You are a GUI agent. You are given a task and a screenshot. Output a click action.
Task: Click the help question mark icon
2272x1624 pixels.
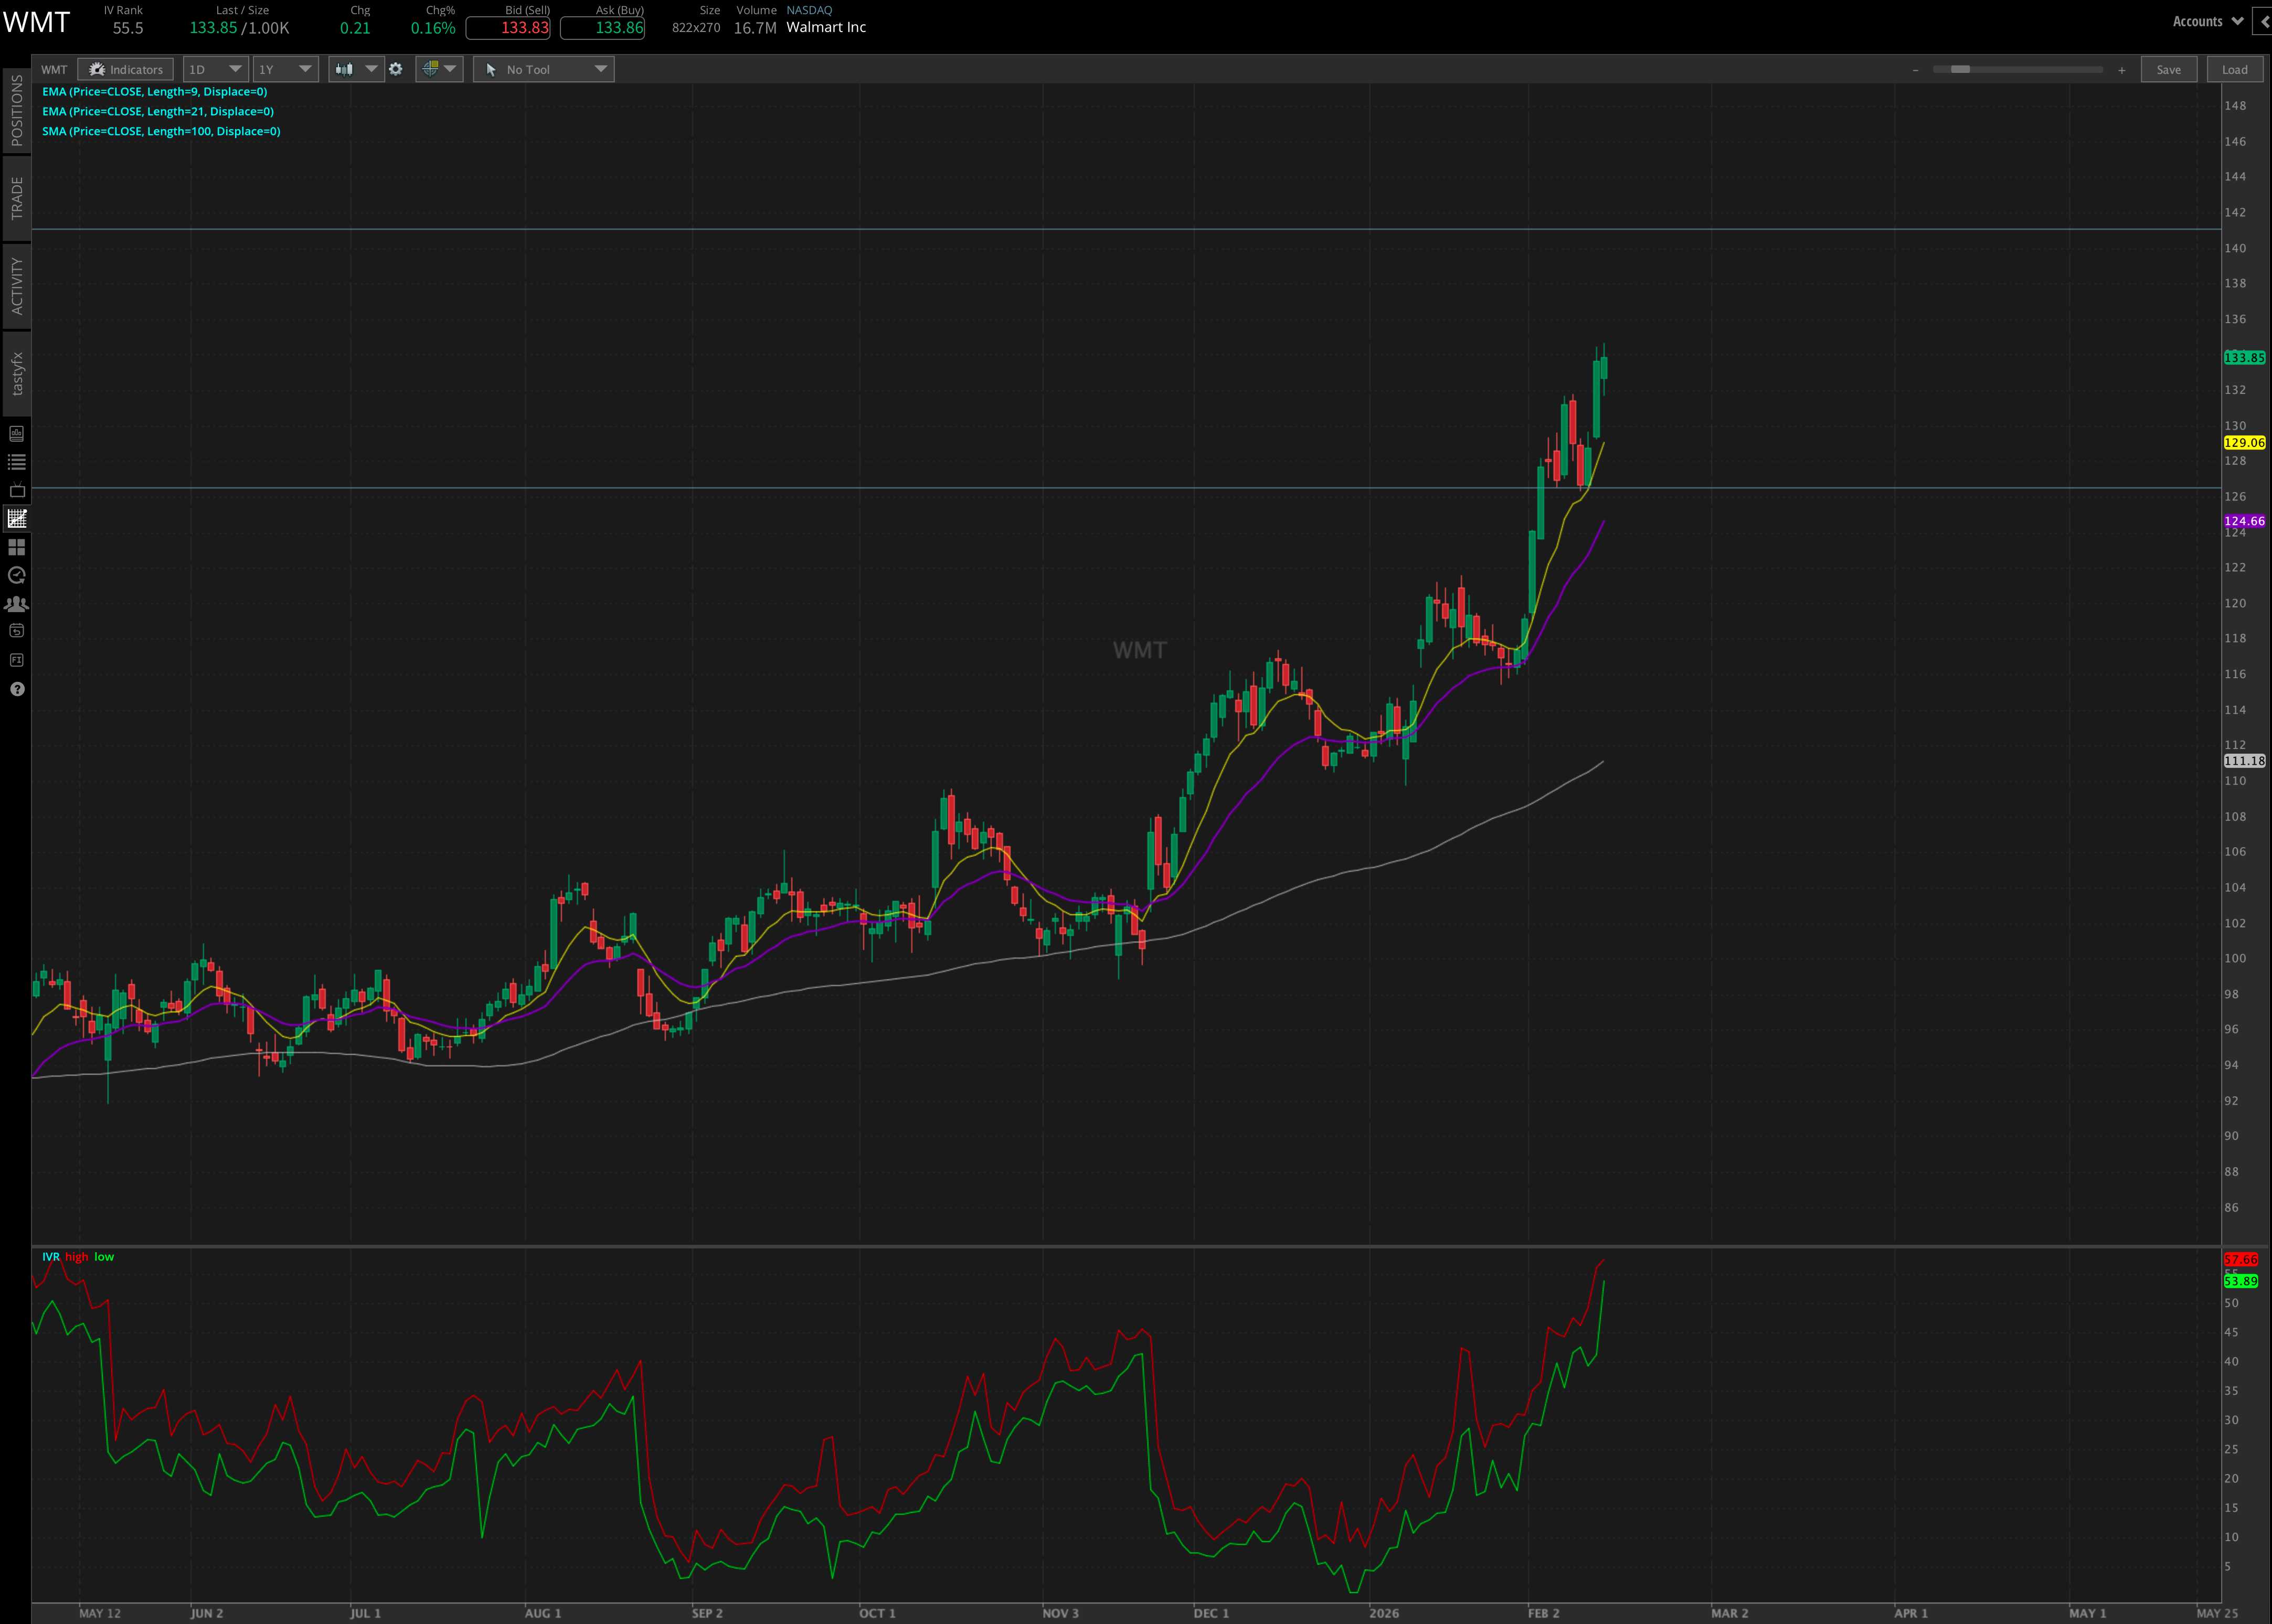[16, 689]
